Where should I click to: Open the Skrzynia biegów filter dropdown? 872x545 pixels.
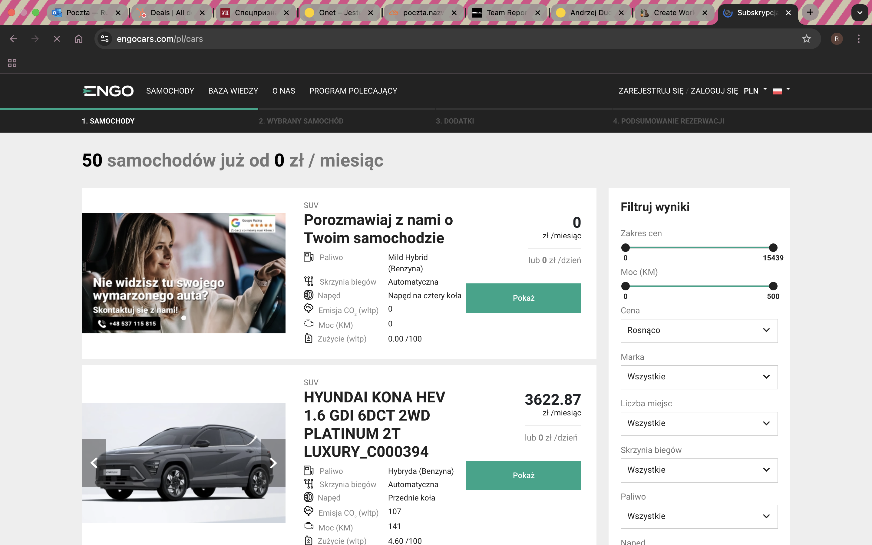tap(699, 470)
